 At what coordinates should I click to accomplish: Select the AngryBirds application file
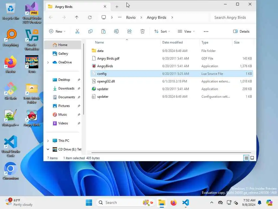tap(172, 66)
